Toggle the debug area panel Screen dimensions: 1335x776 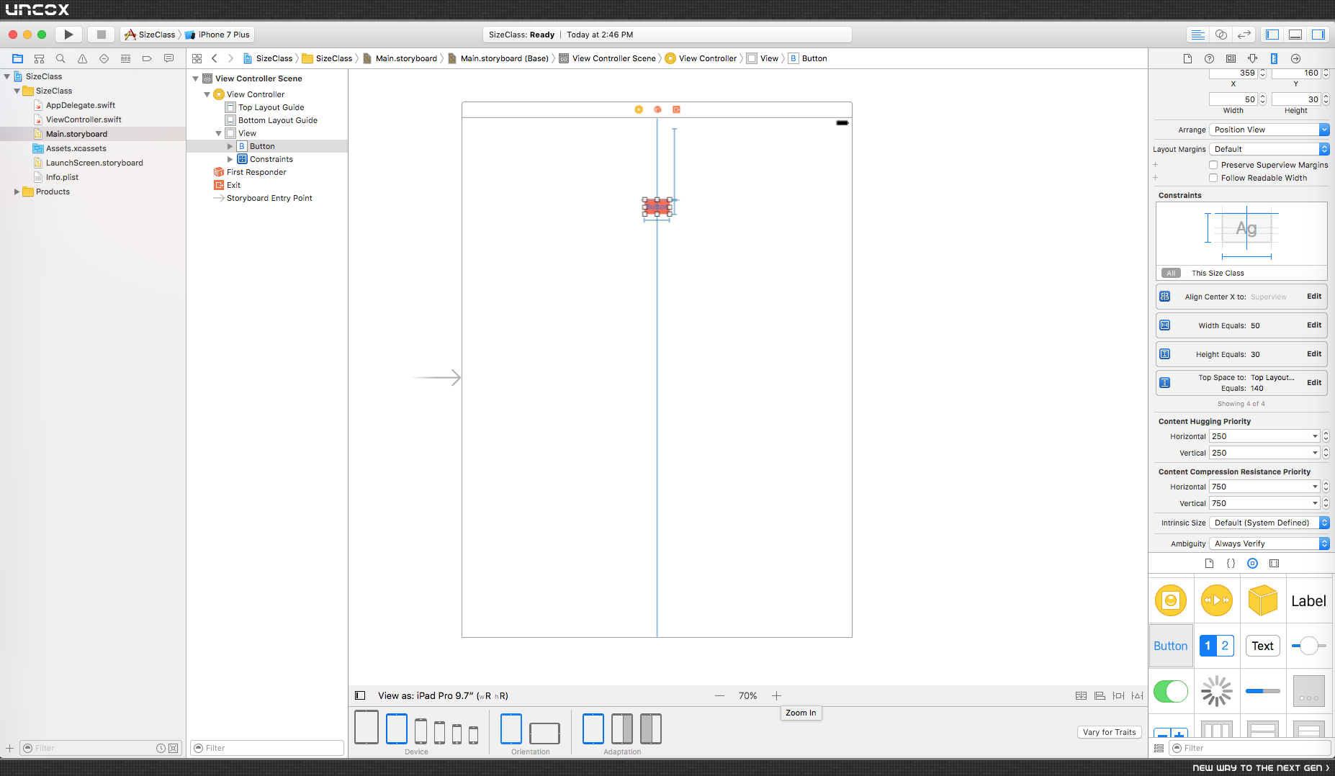pos(1295,35)
